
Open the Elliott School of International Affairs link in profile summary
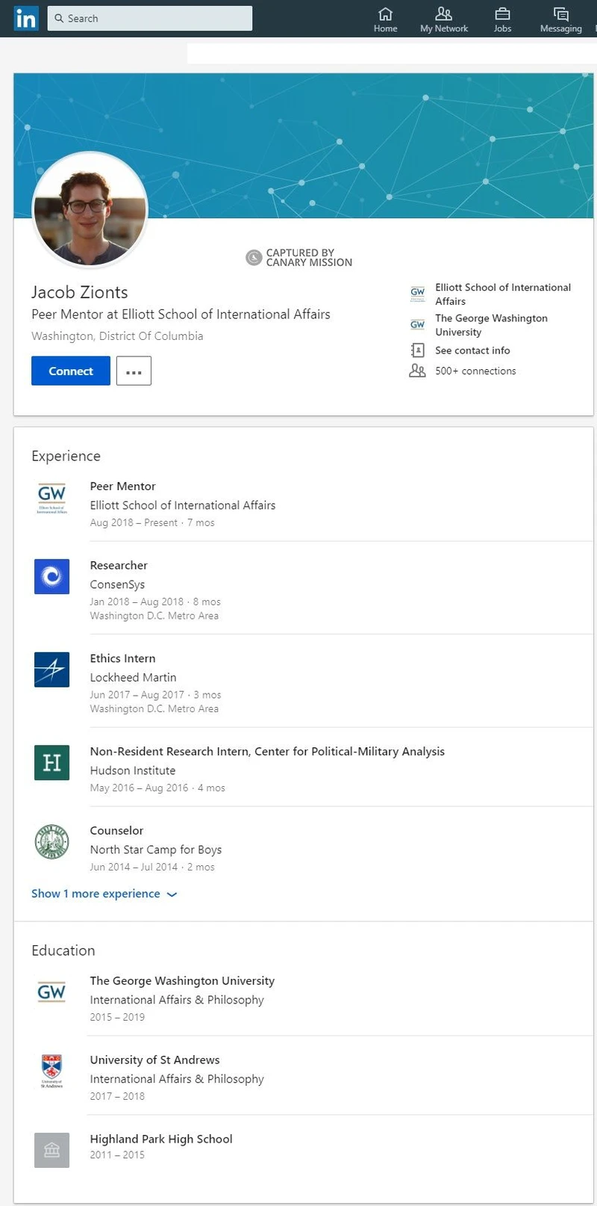pyautogui.click(x=503, y=294)
